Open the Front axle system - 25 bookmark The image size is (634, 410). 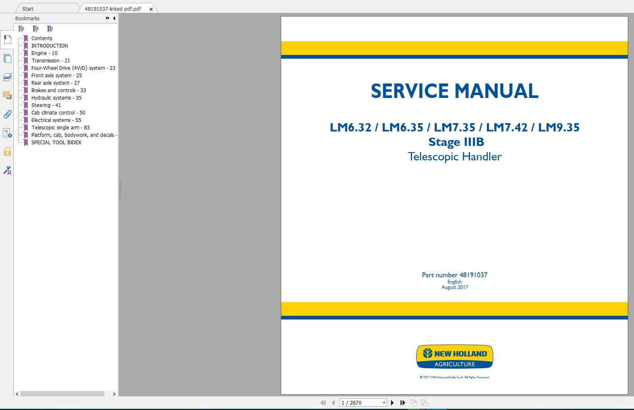[x=57, y=76]
